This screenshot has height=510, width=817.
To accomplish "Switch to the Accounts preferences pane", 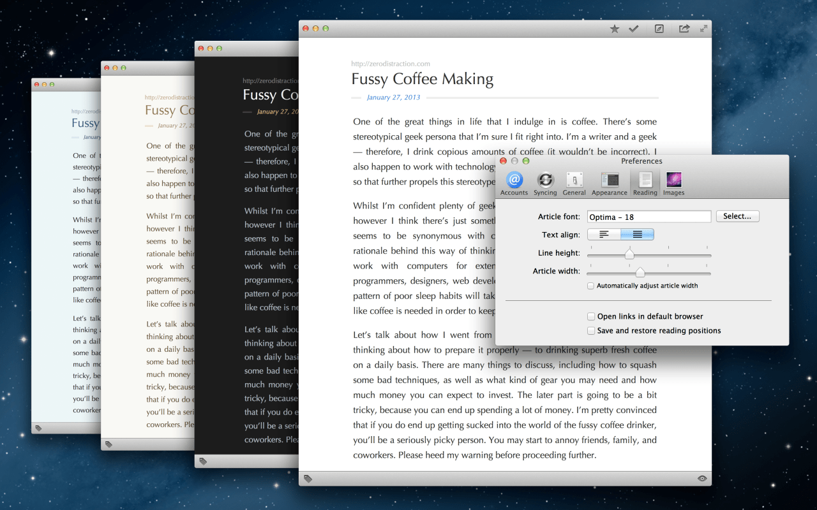I will (514, 183).
